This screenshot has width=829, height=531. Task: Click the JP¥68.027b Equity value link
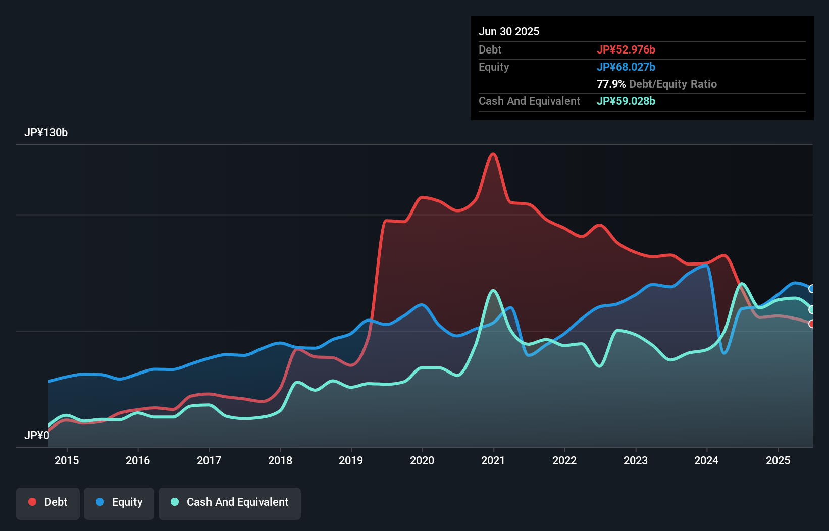pyautogui.click(x=626, y=66)
